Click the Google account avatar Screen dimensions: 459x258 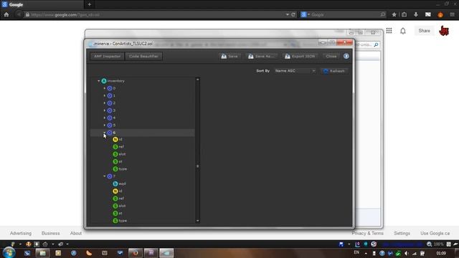[x=444, y=31]
